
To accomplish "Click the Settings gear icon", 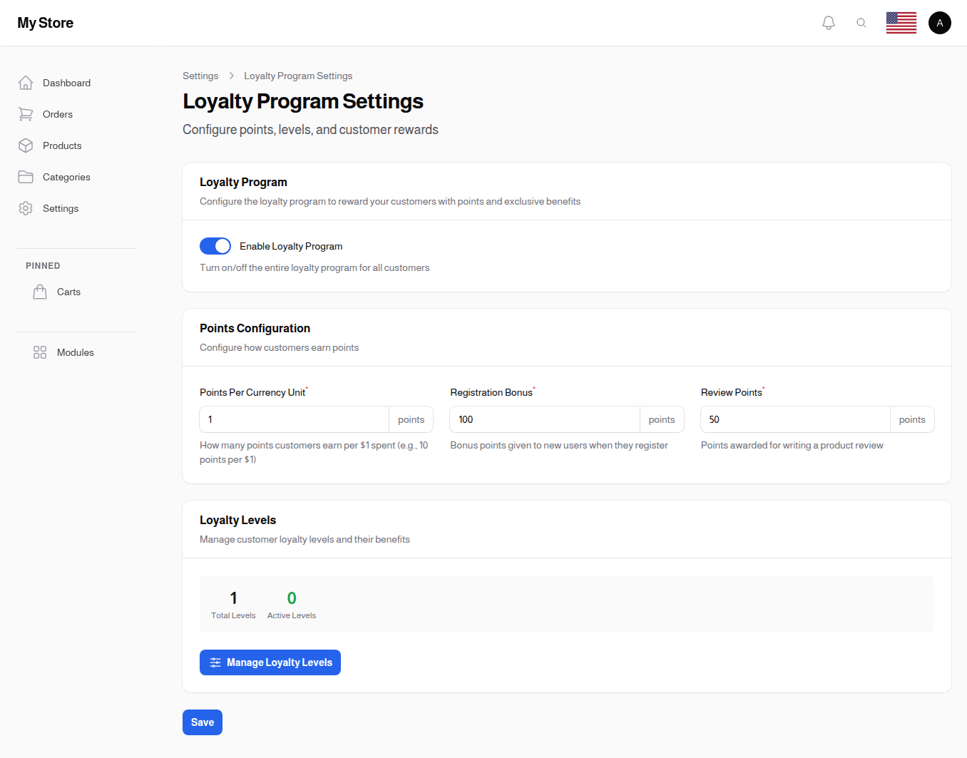I will coord(26,208).
